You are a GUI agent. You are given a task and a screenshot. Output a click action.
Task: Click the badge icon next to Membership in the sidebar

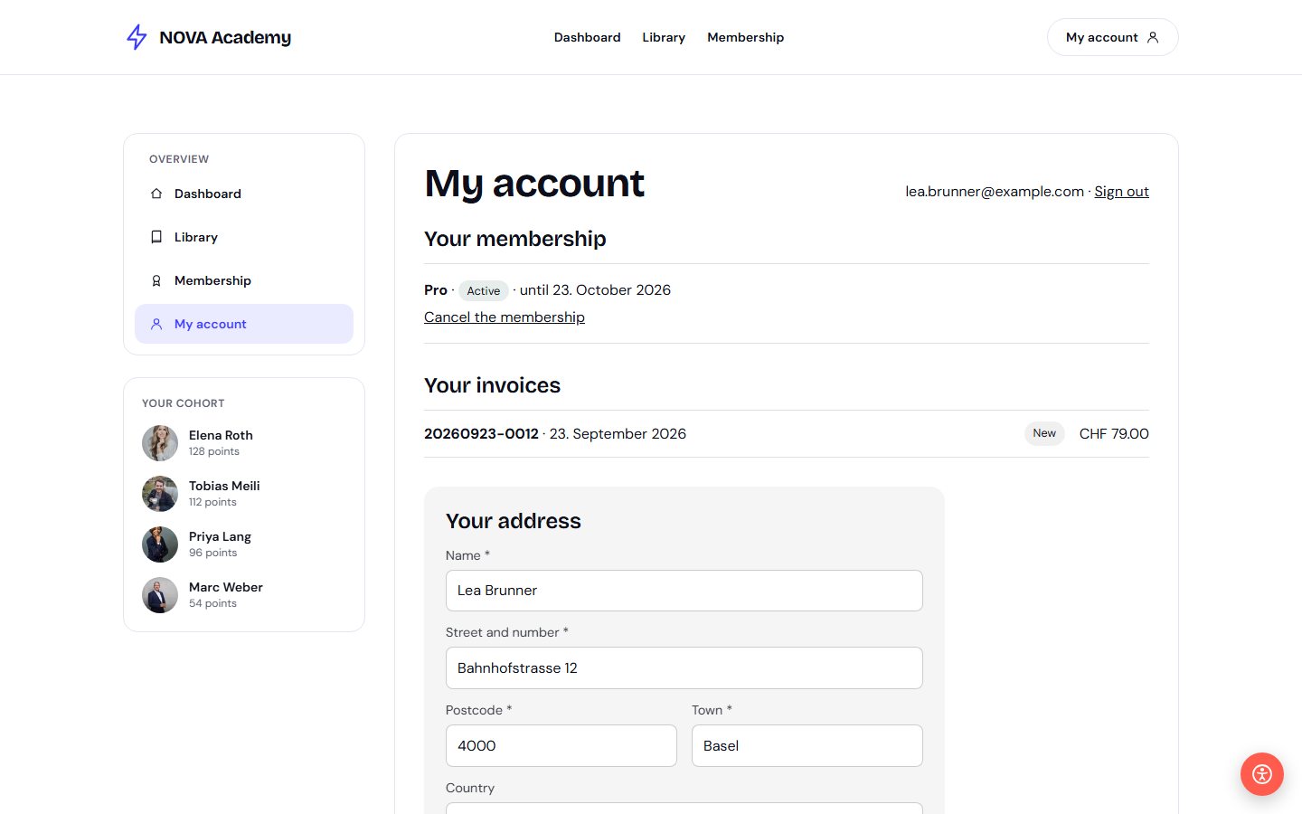(x=156, y=280)
